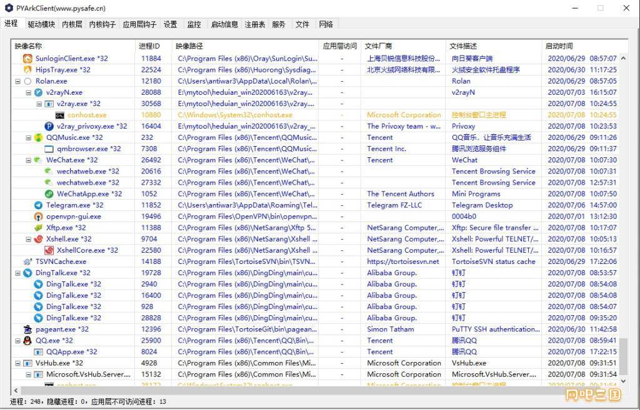Collapse the Rolan.exe process tree
The height and width of the screenshot is (410, 640).
(17, 82)
